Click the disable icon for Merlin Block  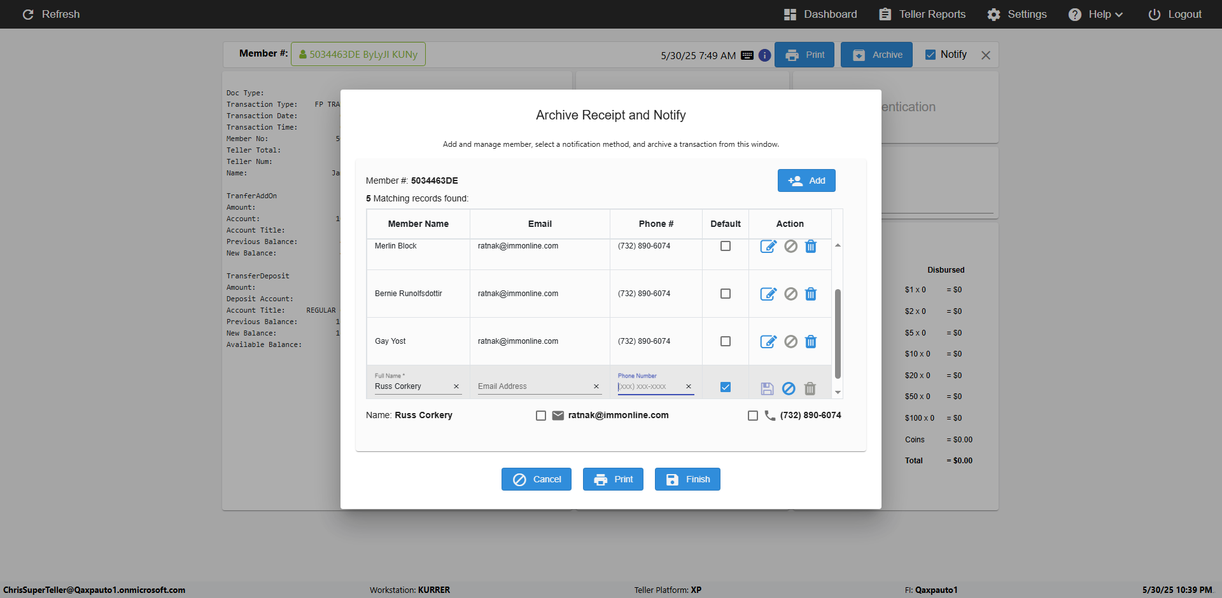[790, 247]
